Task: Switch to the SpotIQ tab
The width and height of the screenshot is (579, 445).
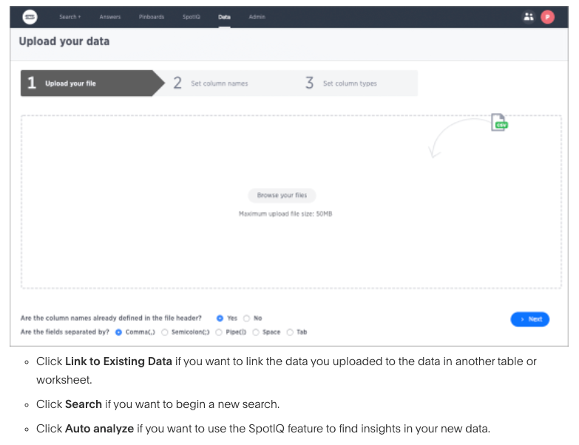Action: 192,17
